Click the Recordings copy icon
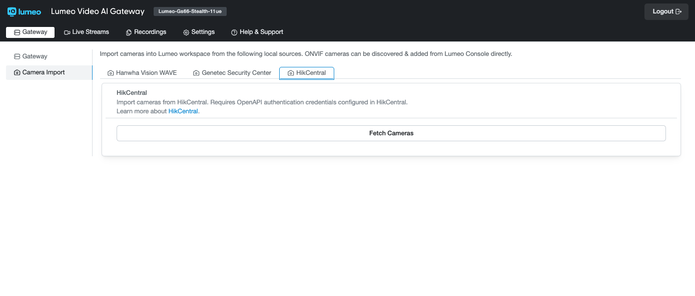Screen dimensions: 695x296 point(129,32)
